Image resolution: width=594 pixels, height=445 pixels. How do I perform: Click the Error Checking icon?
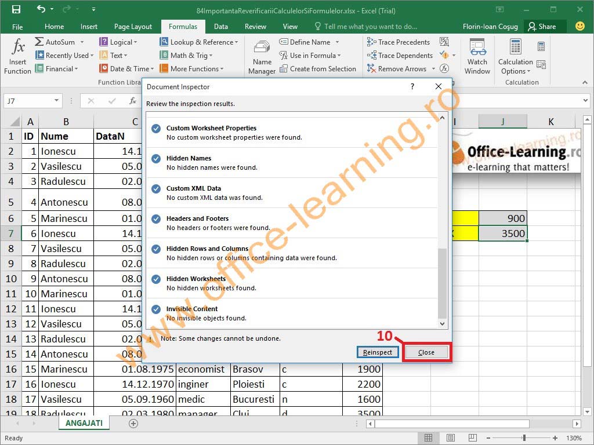point(444,55)
